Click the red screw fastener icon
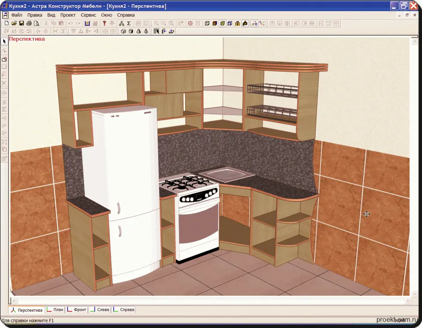 point(105,23)
